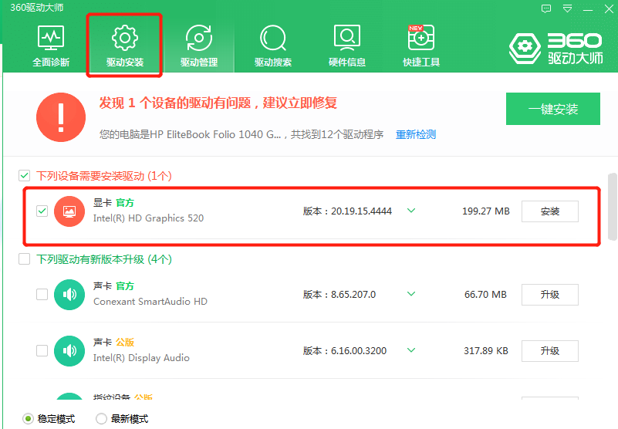This screenshot has height=429, width=618.
Task: Click 升级 for Intel Display Audio
Action: (550, 351)
